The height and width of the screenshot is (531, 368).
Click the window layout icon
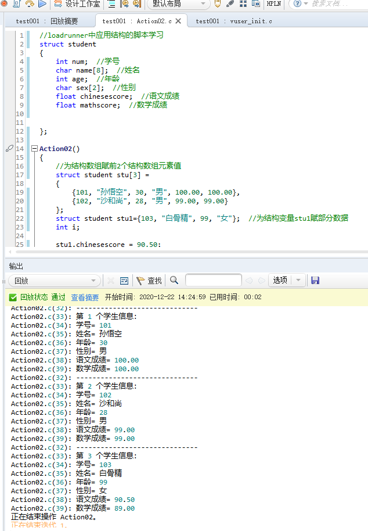click(256, 3)
